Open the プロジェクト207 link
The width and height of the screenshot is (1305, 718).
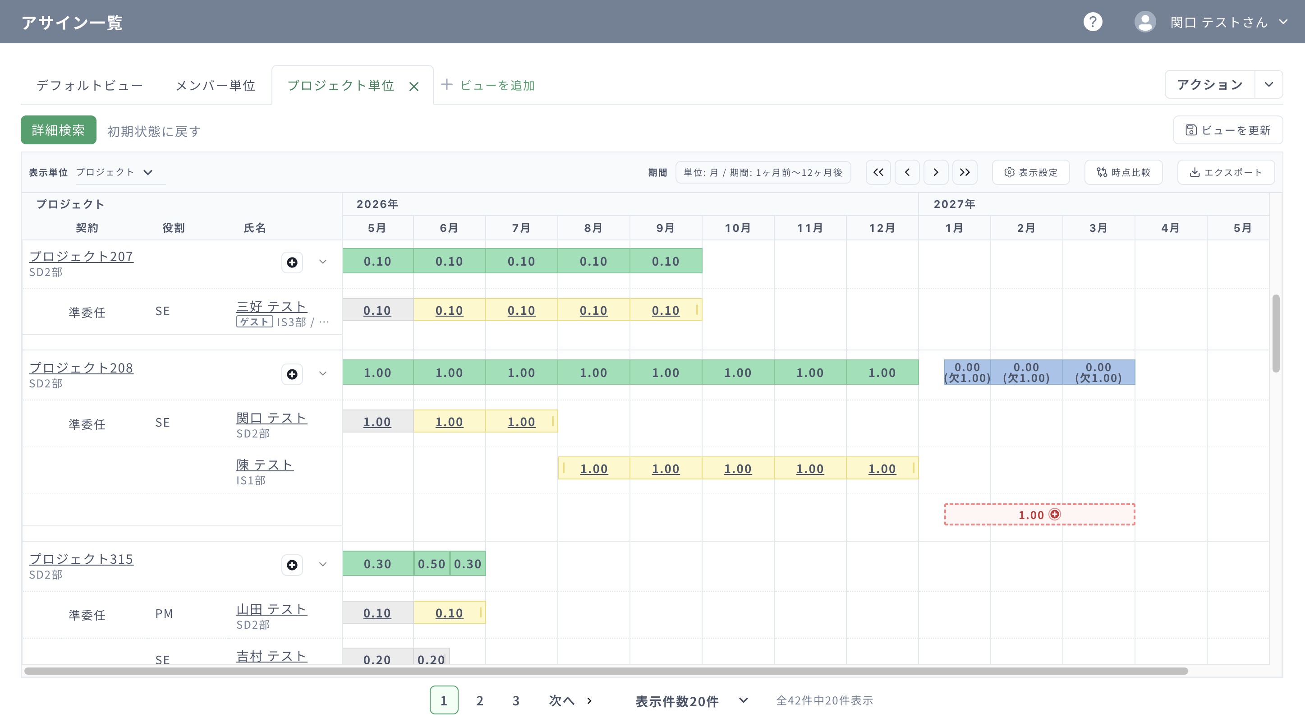81,256
